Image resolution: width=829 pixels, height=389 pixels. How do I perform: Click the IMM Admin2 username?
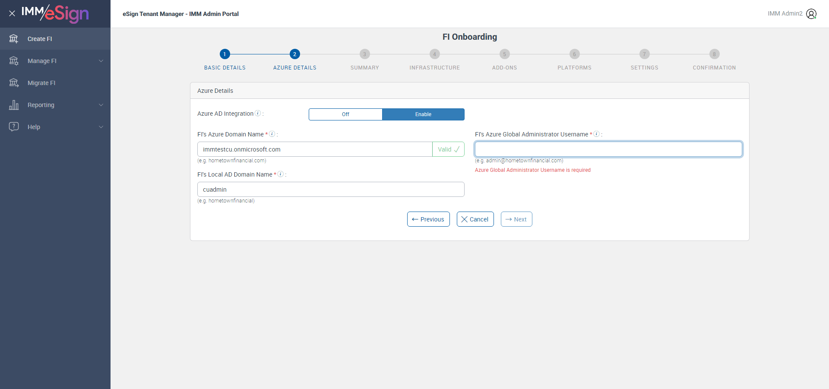pyautogui.click(x=785, y=14)
